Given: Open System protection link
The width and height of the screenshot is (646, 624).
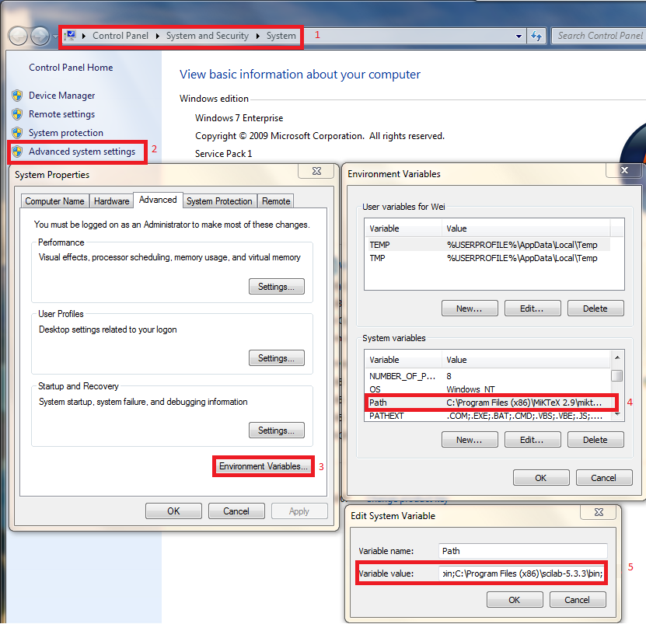Looking at the screenshot, I should coord(66,133).
